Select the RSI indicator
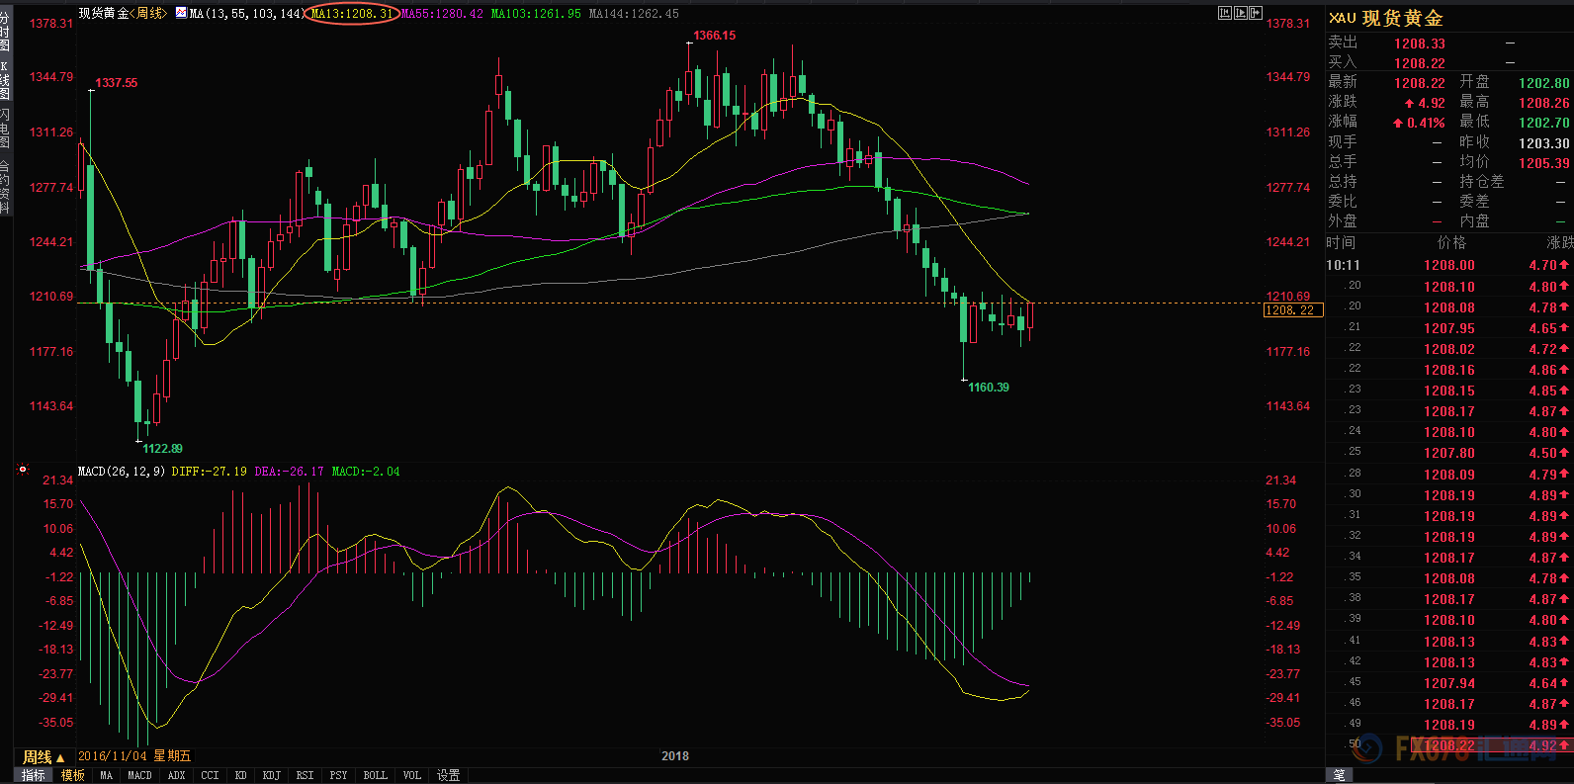1574x784 pixels. pos(306,776)
